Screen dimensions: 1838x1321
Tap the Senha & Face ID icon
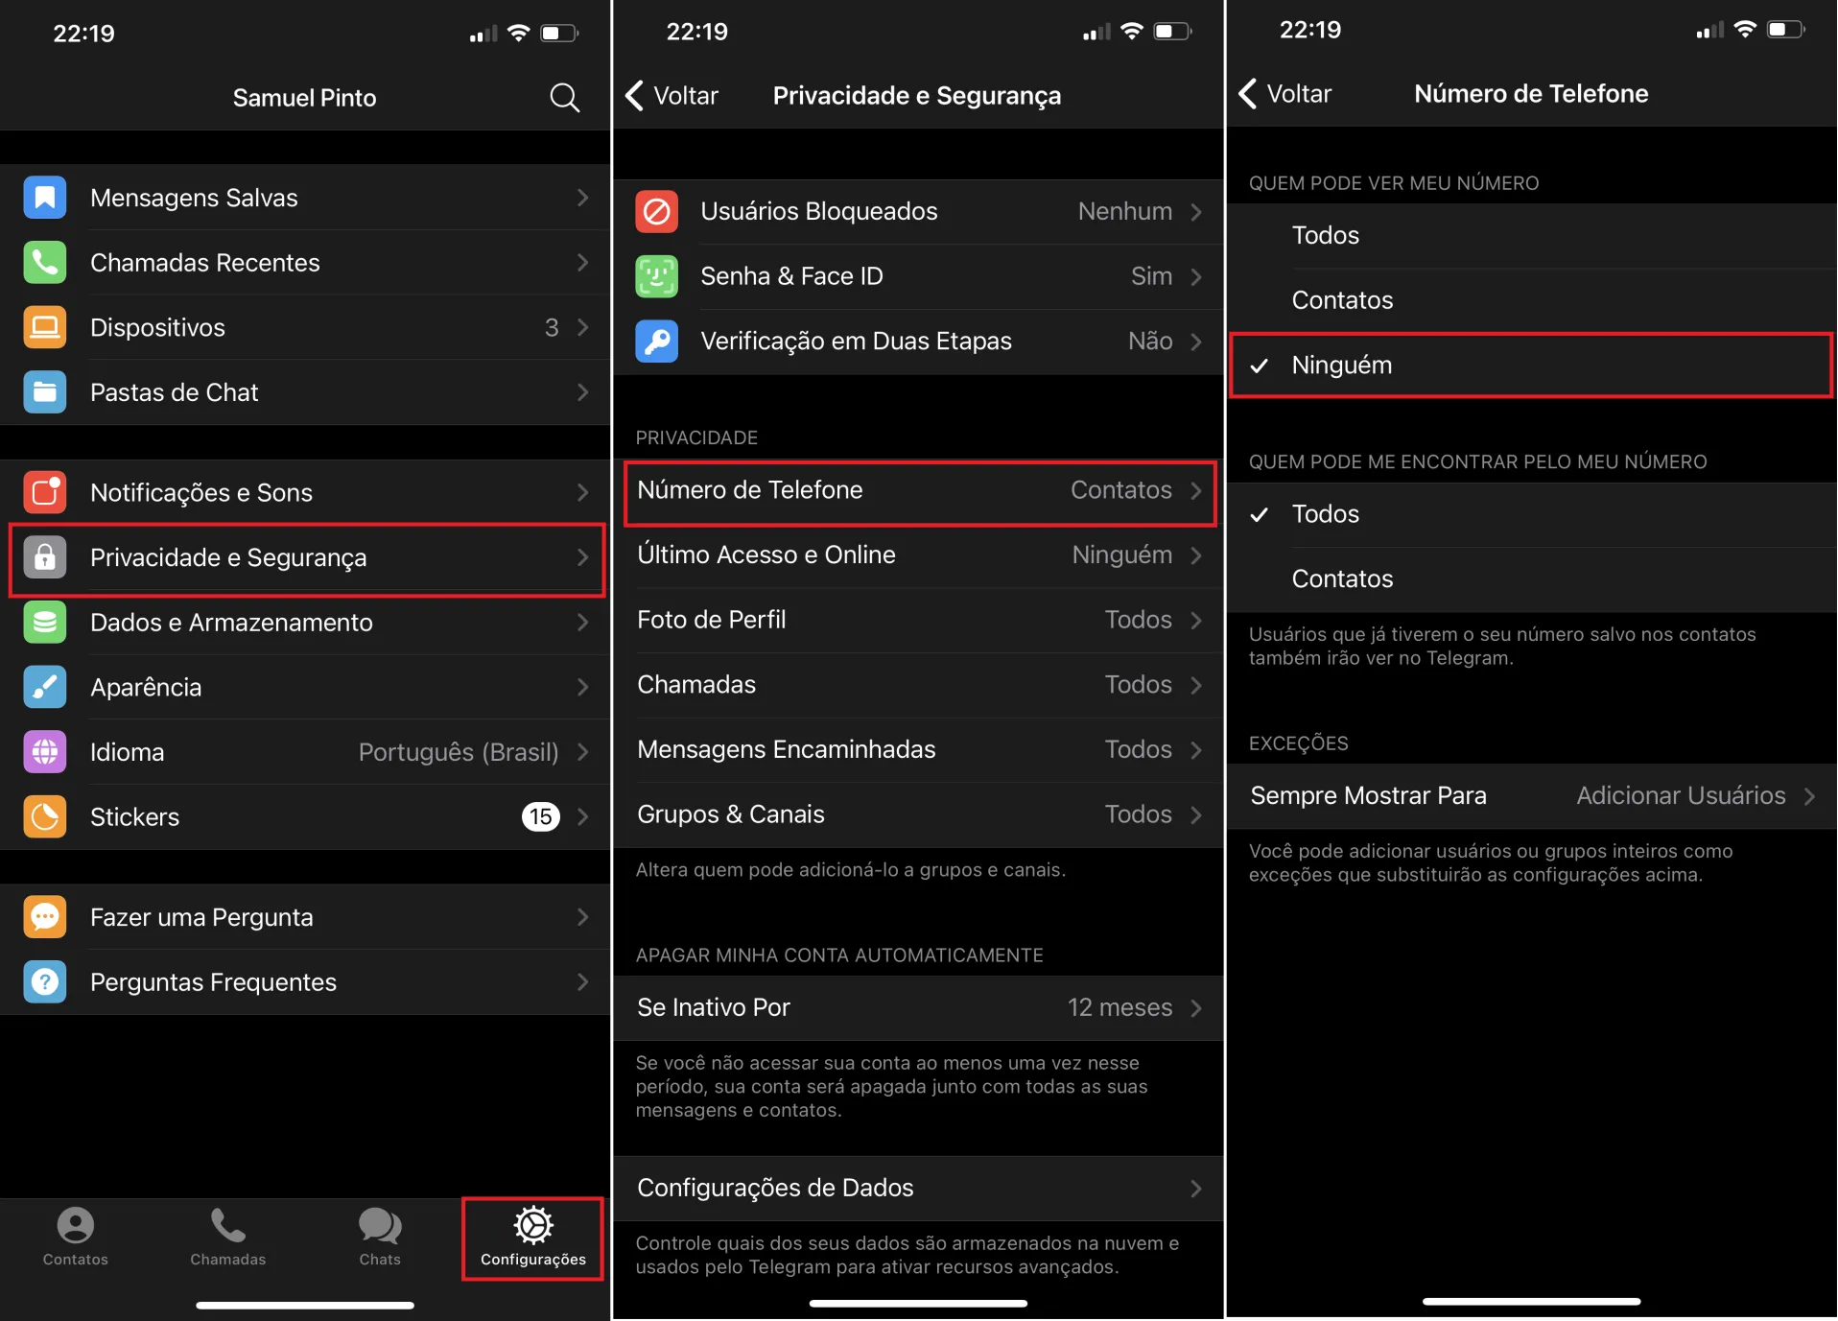pyautogui.click(x=657, y=276)
